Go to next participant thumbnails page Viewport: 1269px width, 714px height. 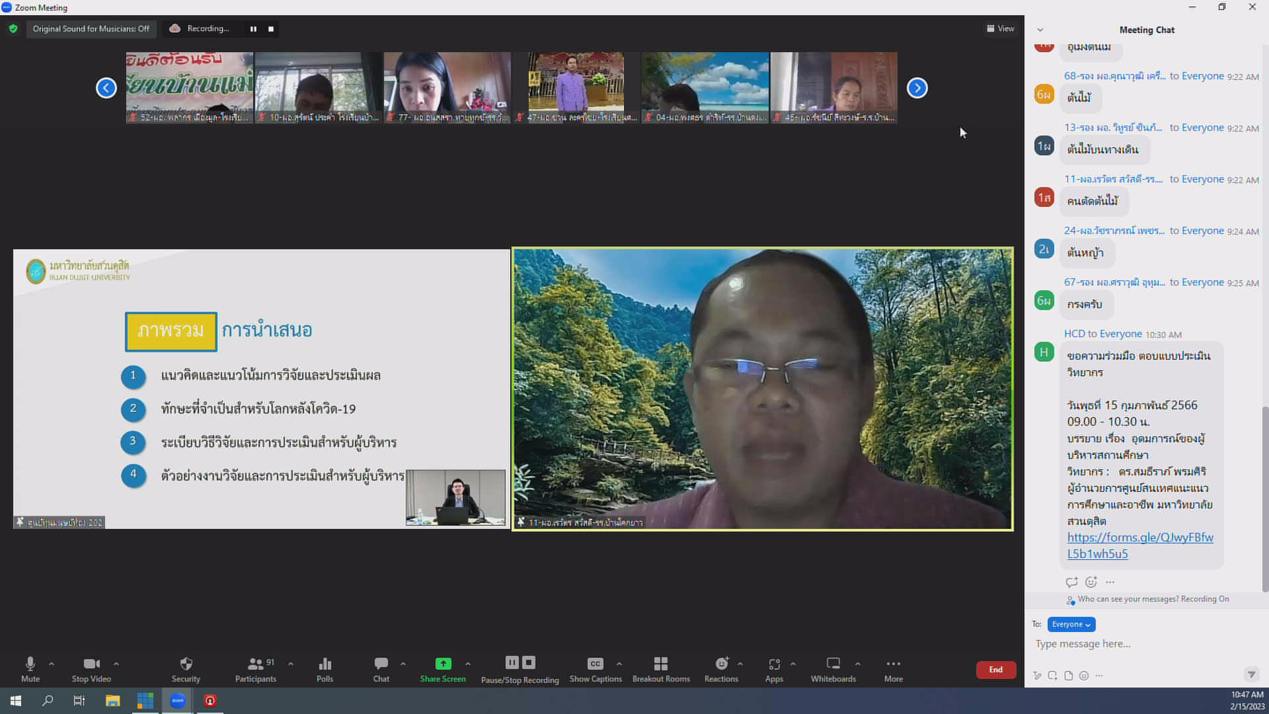[x=917, y=88]
